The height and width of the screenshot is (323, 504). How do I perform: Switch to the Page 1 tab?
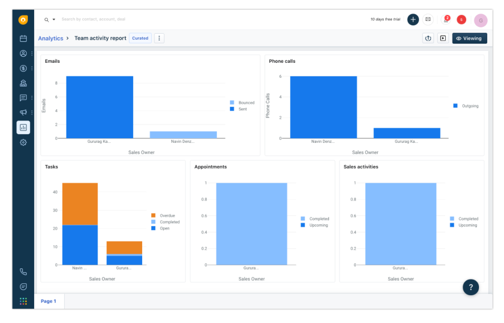(x=49, y=301)
